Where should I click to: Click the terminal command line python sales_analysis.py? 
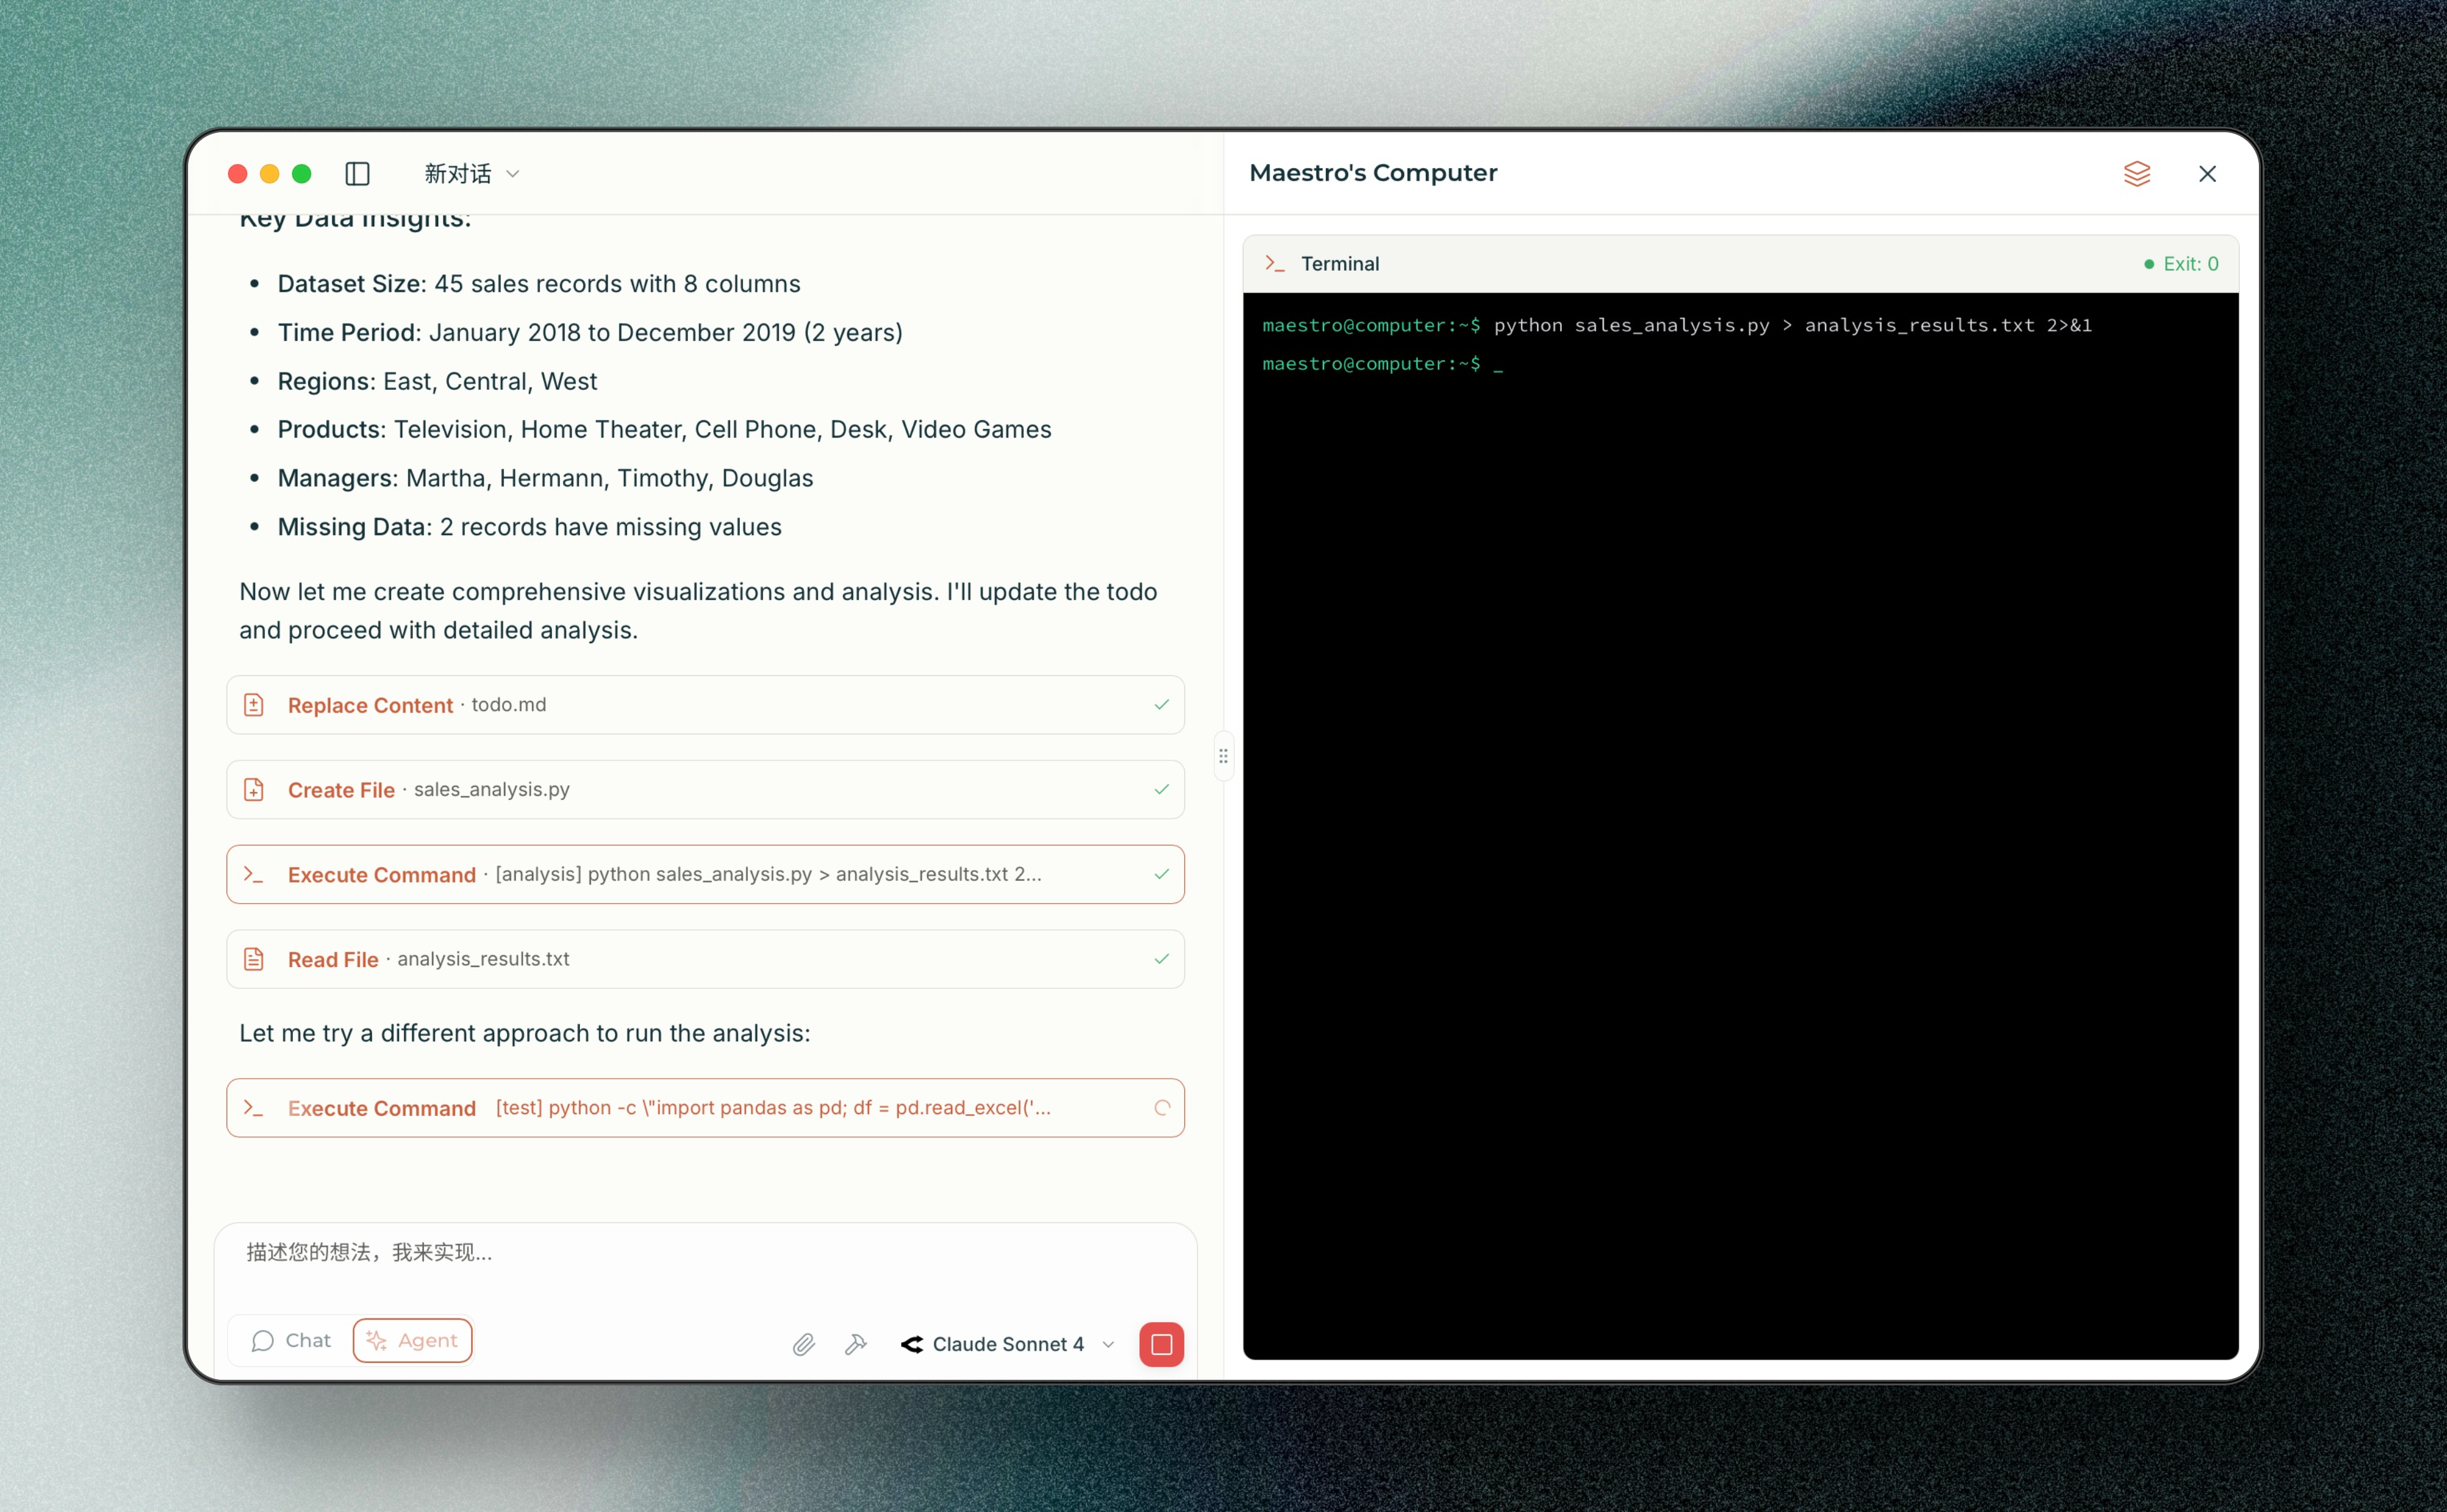(x=1677, y=325)
